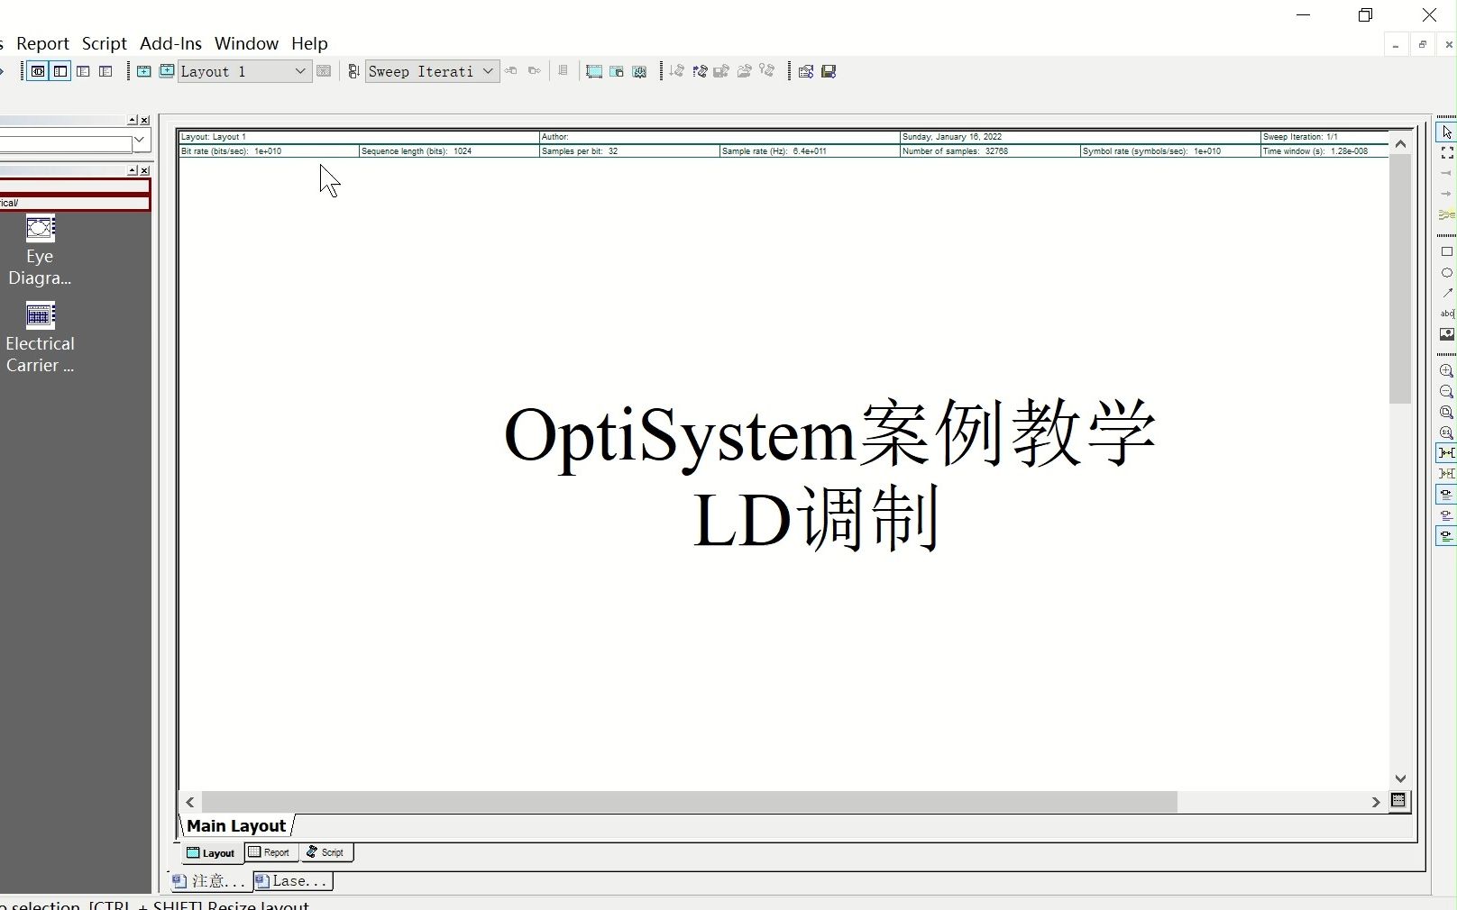Select the Eye Diagram component thumbnail
Viewport: 1457px width, 910px height.
coord(40,229)
